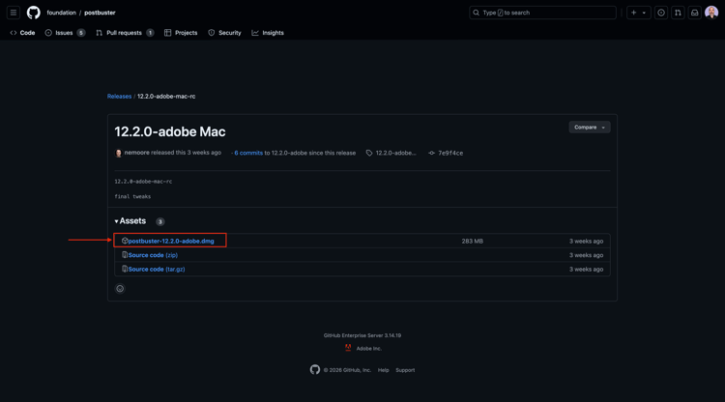The width and height of the screenshot is (725, 402).
Task: Go to the GitHub home logo
Action: coord(33,13)
